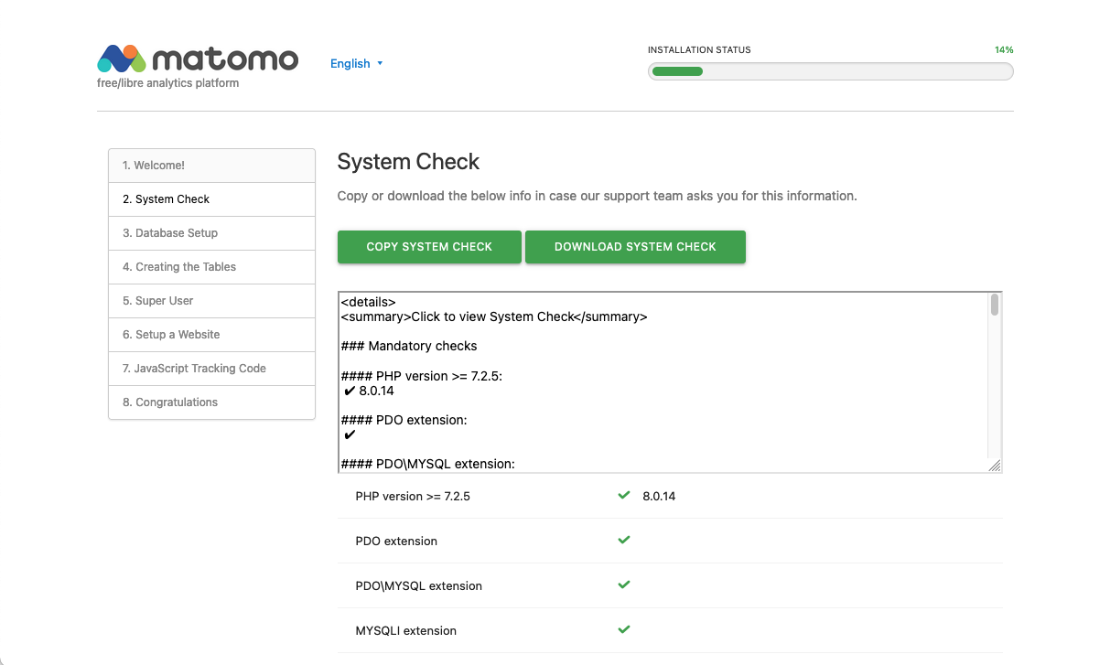
Task: Click the '8.0.14' version value in table
Action: pyautogui.click(x=659, y=497)
